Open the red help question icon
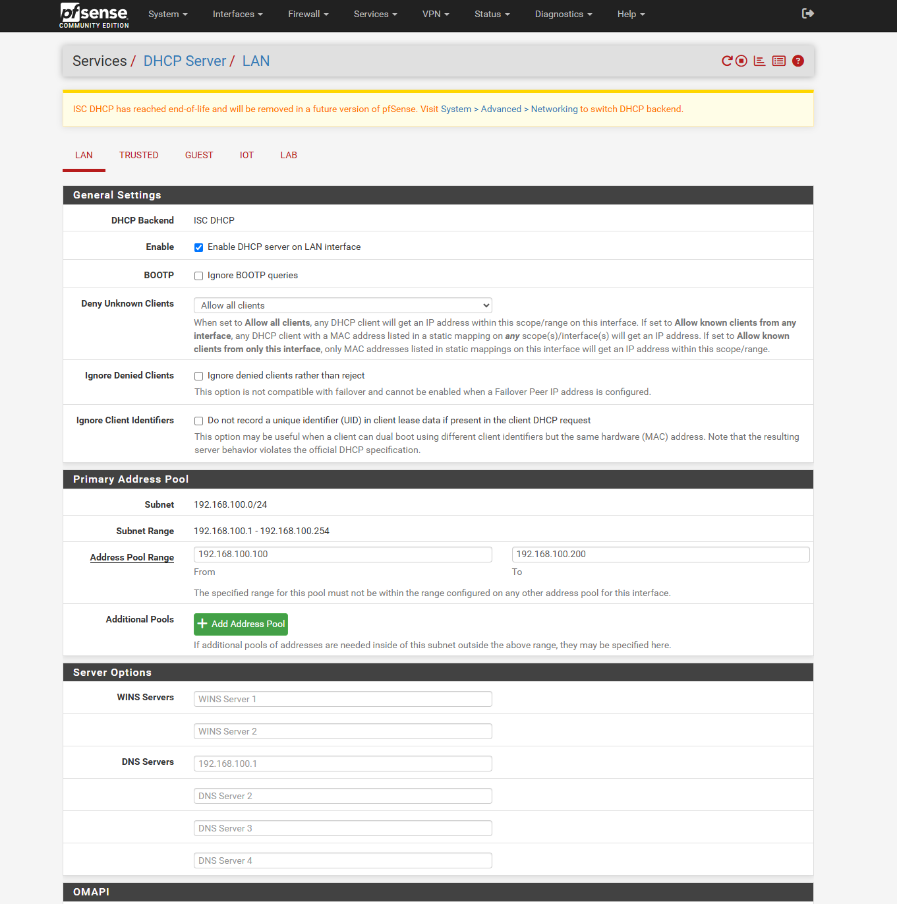This screenshot has height=904, width=897. tap(798, 61)
